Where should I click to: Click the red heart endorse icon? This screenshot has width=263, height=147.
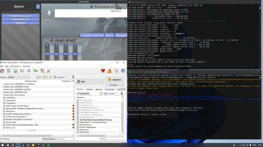(103, 71)
